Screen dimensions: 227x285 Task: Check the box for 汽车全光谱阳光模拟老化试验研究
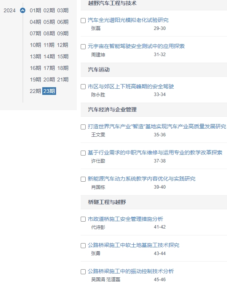(x=83, y=20)
